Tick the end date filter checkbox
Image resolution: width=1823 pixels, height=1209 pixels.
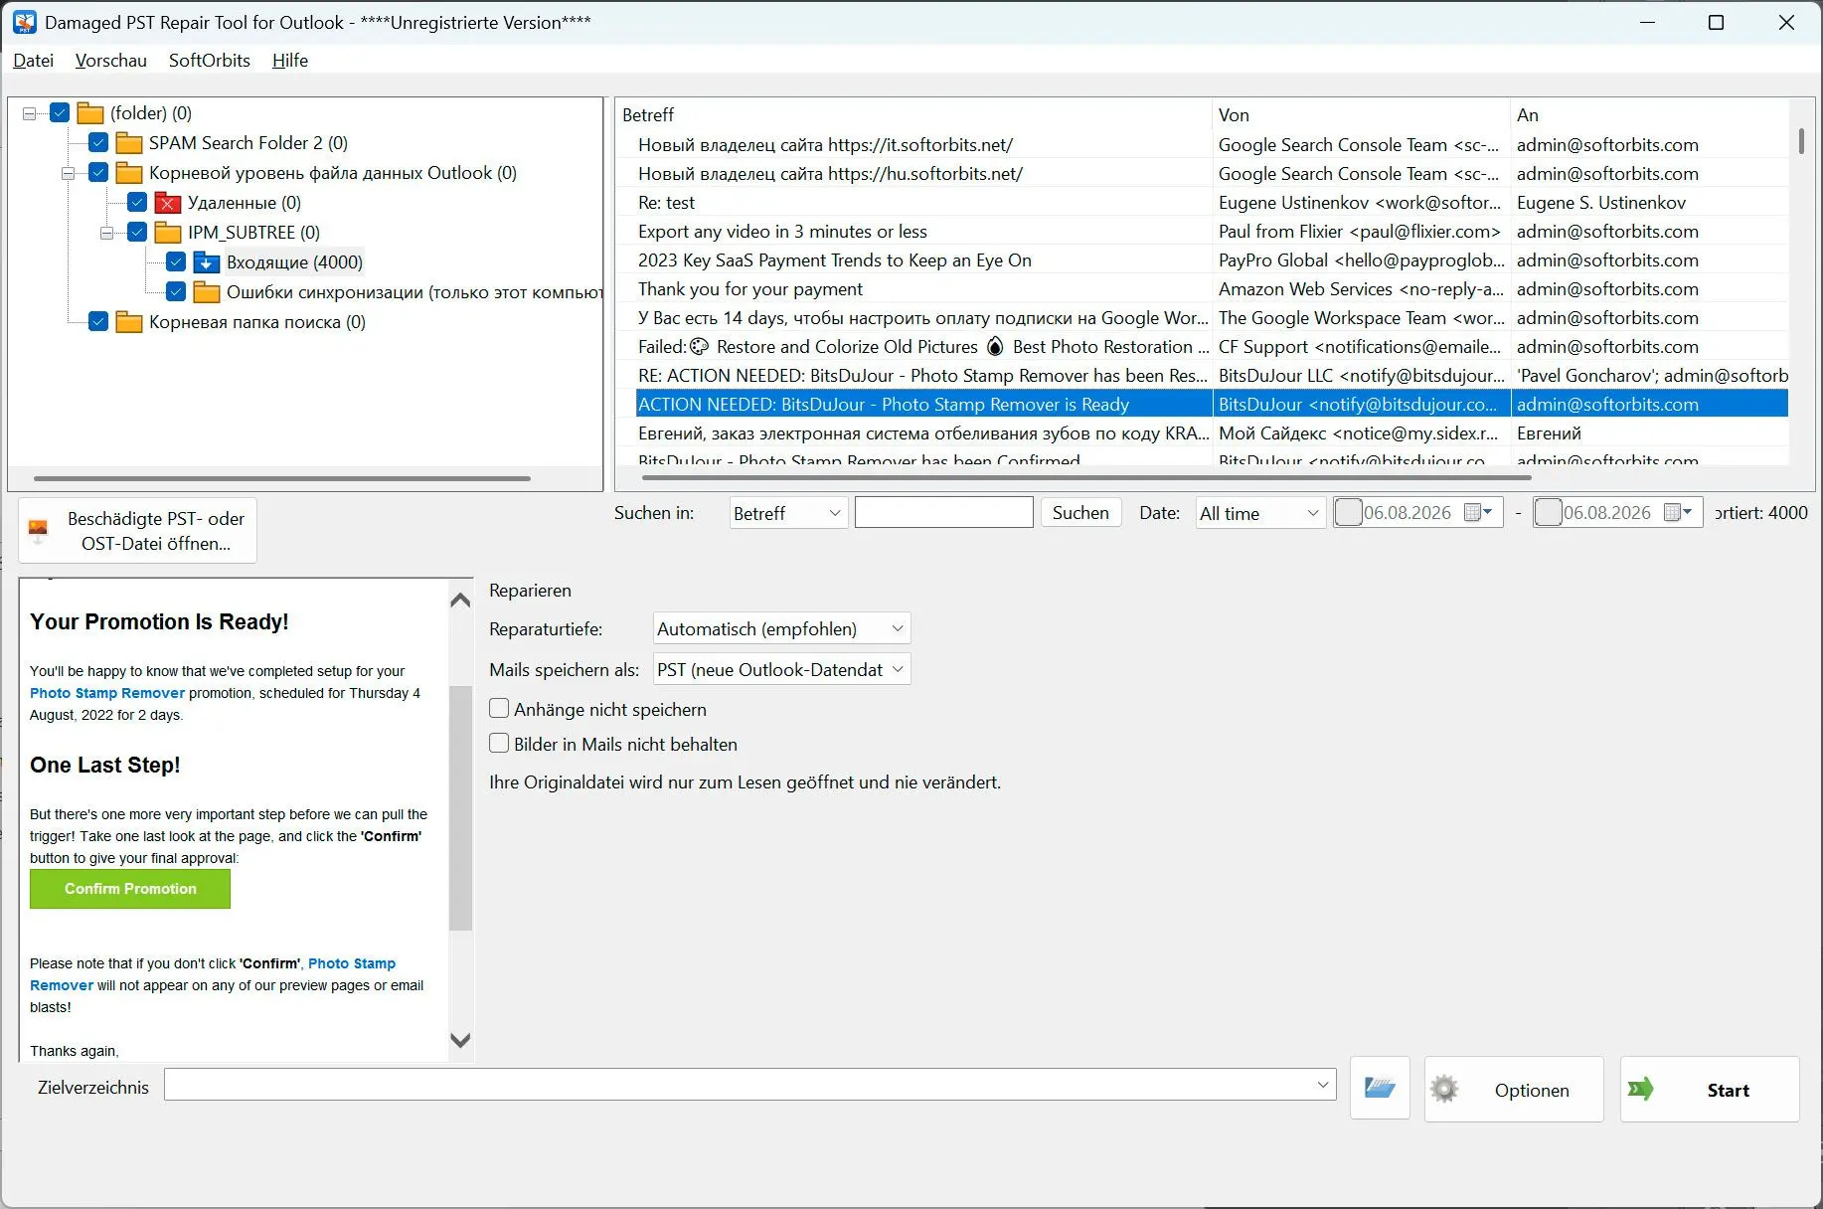coord(1548,513)
